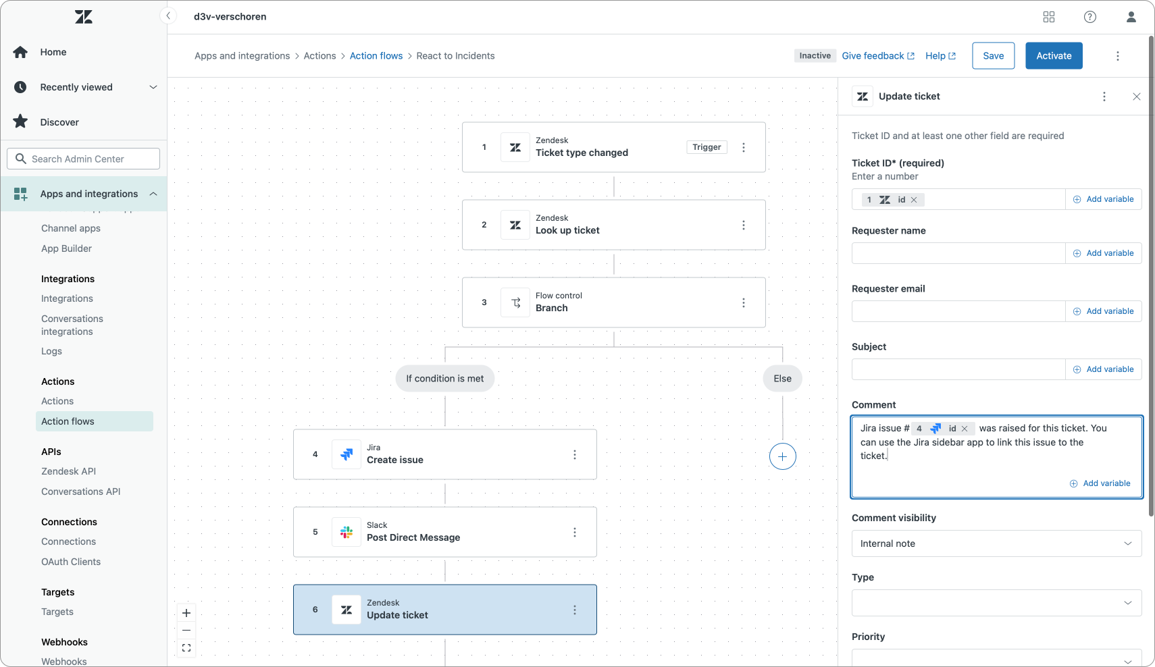
Task: Fit the flow canvas to screen
Action: click(x=186, y=648)
